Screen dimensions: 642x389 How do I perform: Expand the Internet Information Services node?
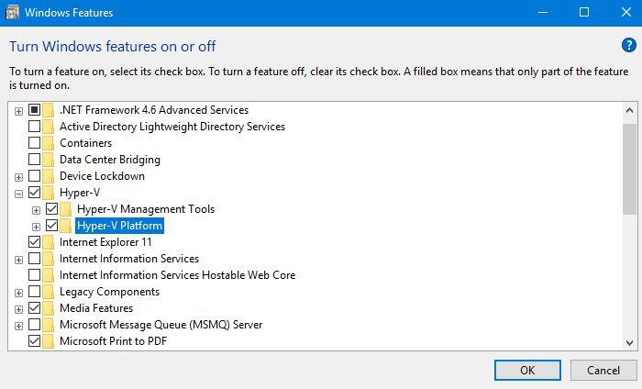[18, 260]
